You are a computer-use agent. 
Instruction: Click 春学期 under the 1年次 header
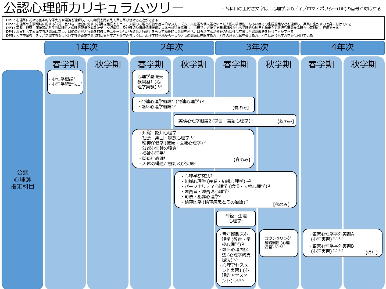[x=65, y=64]
